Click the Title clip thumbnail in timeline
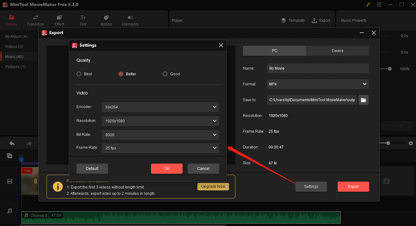The image size is (416, 226). [x=30, y=181]
